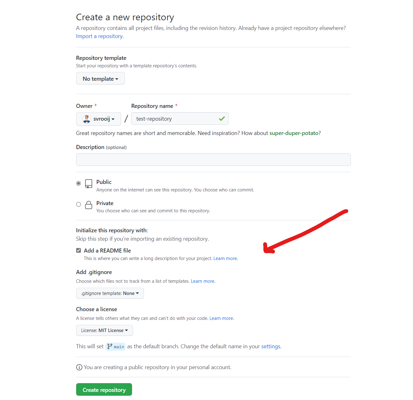The image size is (413, 400).
Task: Select the Public radio button
Action: (78, 183)
